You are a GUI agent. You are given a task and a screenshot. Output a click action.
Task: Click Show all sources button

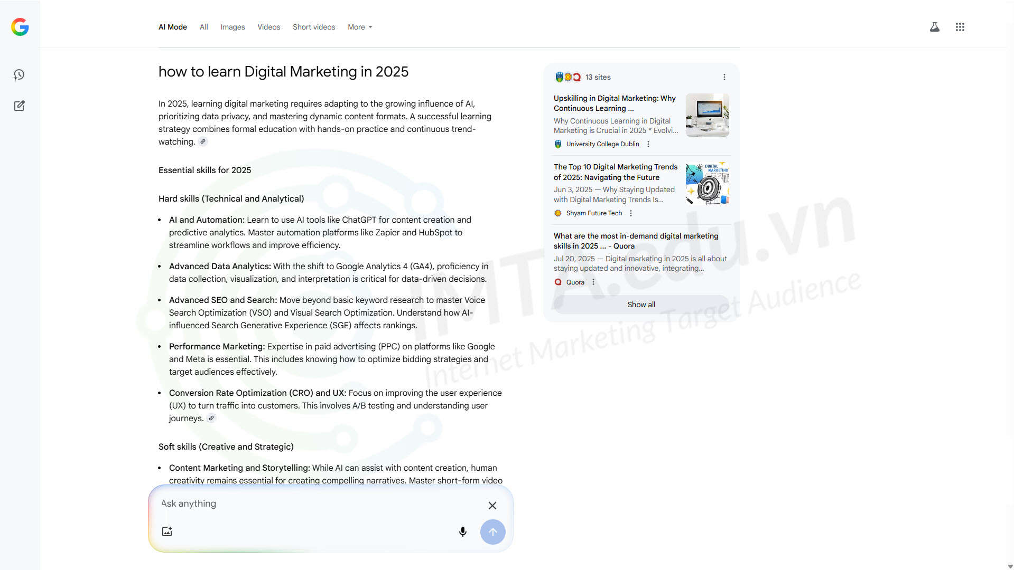(x=641, y=305)
